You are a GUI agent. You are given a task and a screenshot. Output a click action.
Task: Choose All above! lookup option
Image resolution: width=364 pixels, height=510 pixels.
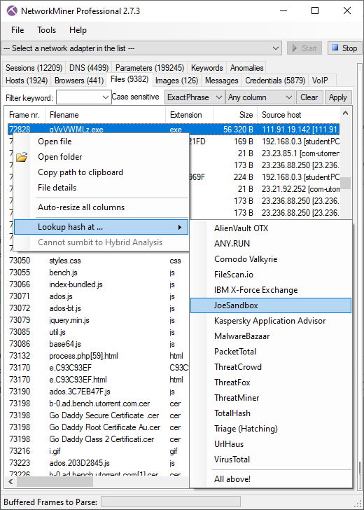271,478
